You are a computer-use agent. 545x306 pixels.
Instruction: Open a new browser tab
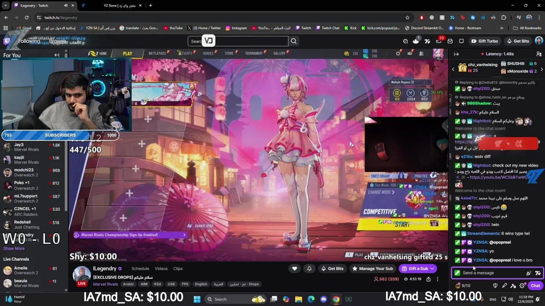150,6
